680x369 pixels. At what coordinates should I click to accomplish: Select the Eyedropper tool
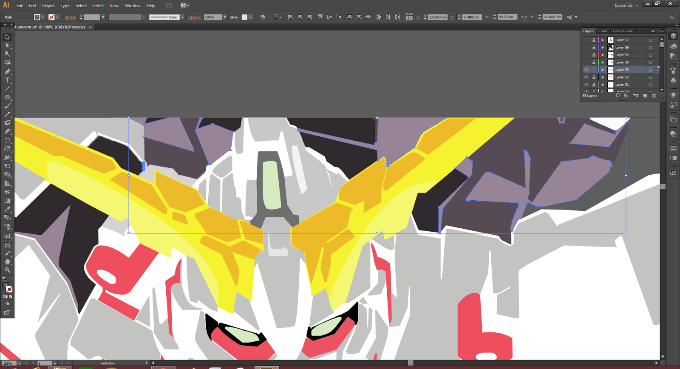[x=7, y=209]
